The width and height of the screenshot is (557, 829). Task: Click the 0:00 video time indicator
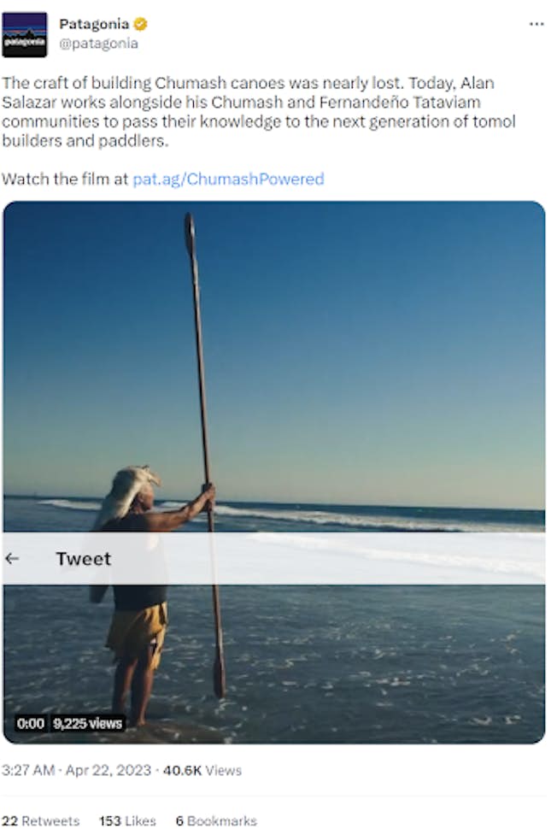click(30, 723)
